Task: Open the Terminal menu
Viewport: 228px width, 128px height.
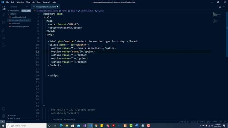Action: pos(46,2)
